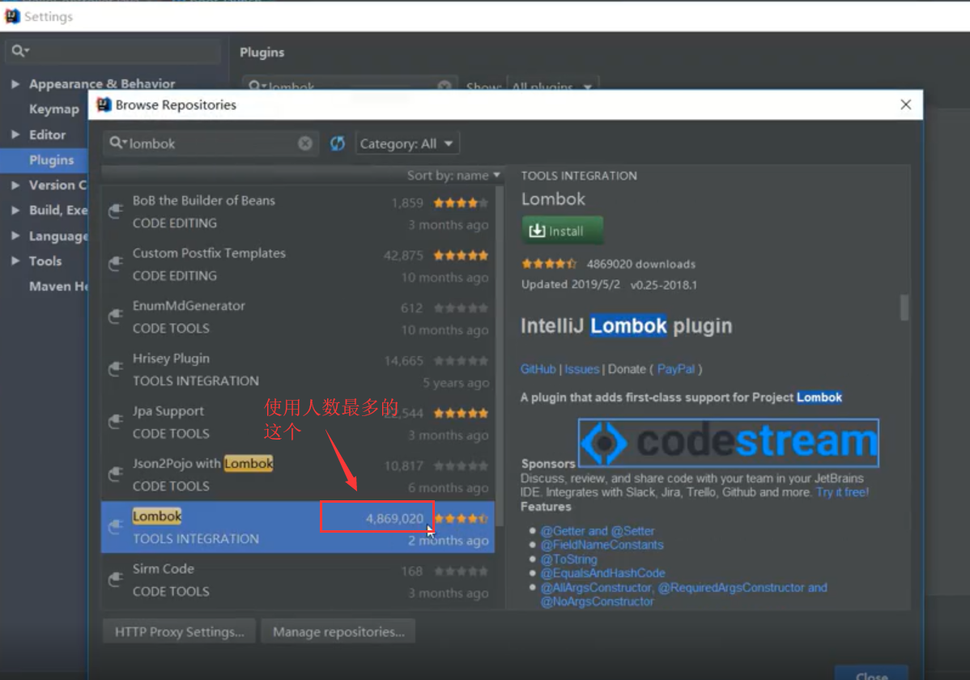The image size is (970, 680).
Task: Open the Try it free! link
Action: coord(842,492)
